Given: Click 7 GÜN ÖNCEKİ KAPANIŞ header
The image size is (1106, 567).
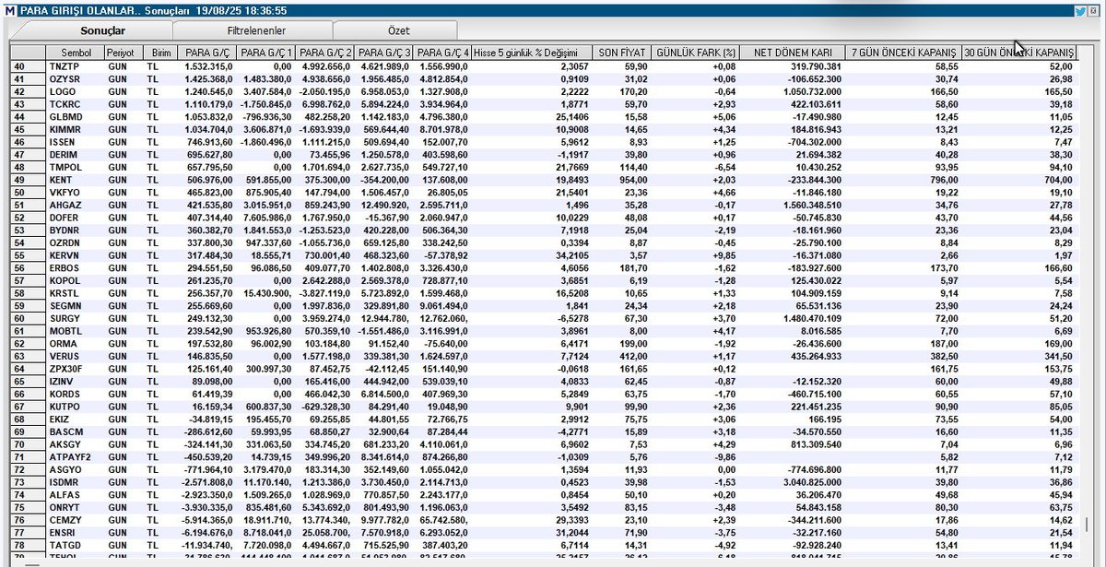Looking at the screenshot, I should tap(903, 53).
